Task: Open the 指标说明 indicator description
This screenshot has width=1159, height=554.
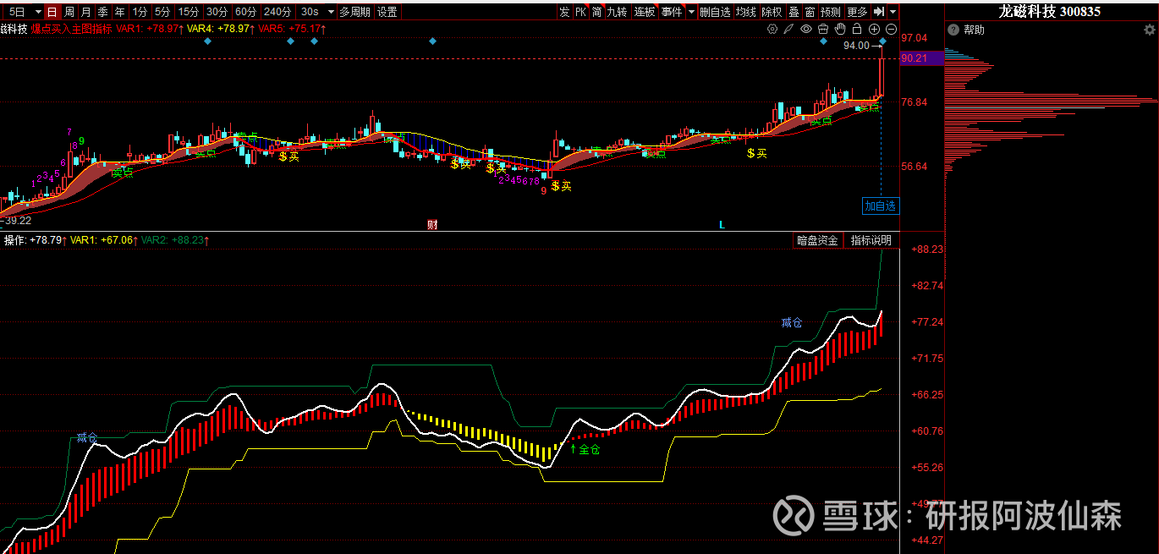Action: (x=871, y=240)
